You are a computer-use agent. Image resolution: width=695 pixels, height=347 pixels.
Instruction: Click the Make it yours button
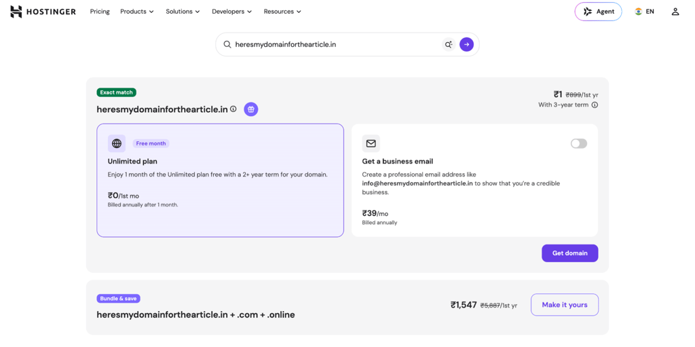[565, 305]
